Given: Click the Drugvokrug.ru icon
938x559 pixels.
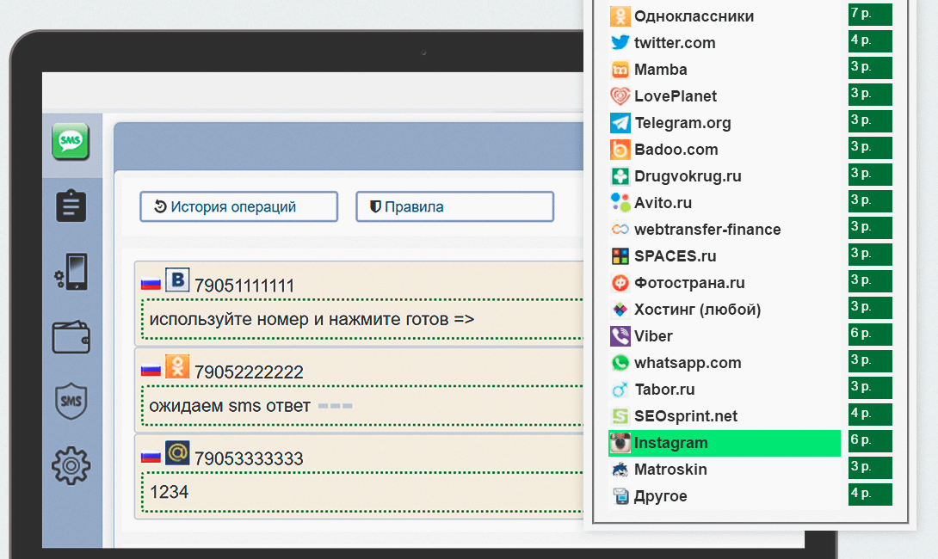Looking at the screenshot, I should [620, 175].
